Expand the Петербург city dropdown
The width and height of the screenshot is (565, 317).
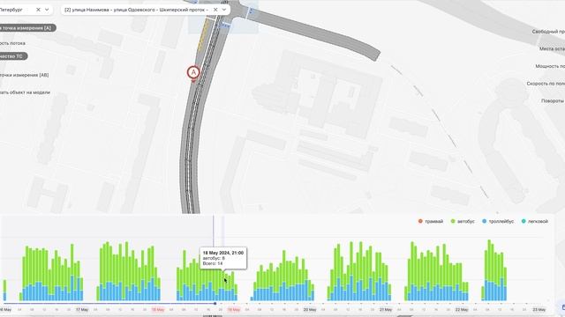pos(47,10)
